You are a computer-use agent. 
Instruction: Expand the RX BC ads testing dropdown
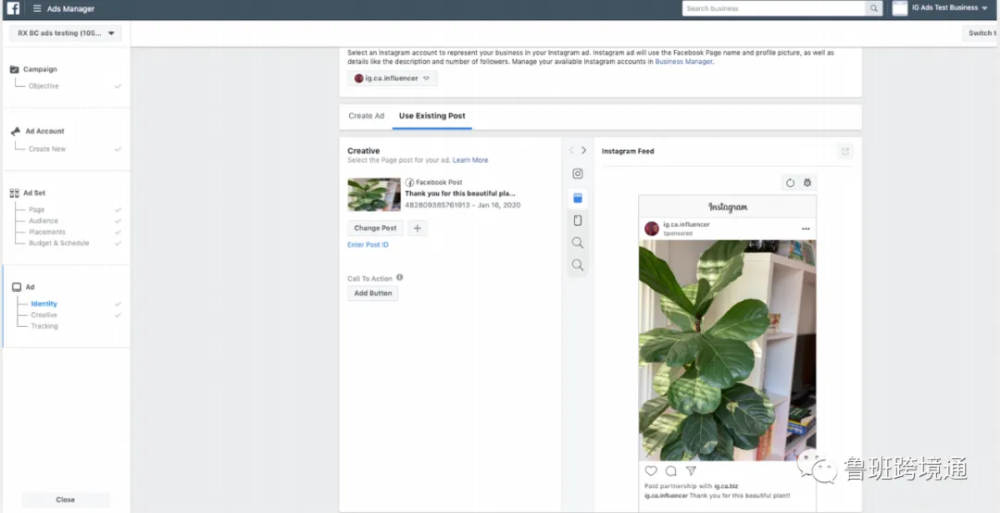pyautogui.click(x=65, y=33)
